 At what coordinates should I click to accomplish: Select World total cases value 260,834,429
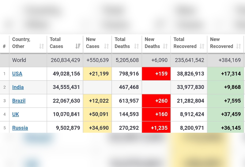click(x=65, y=60)
